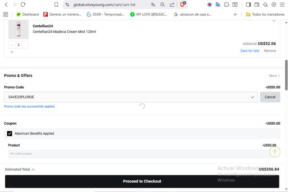288x192 pixels.
Task: Open the apps grid in bookmarks bar
Action: [x=6, y=14]
